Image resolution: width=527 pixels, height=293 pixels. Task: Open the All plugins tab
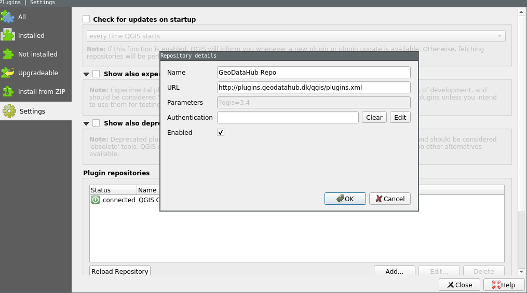36,17
